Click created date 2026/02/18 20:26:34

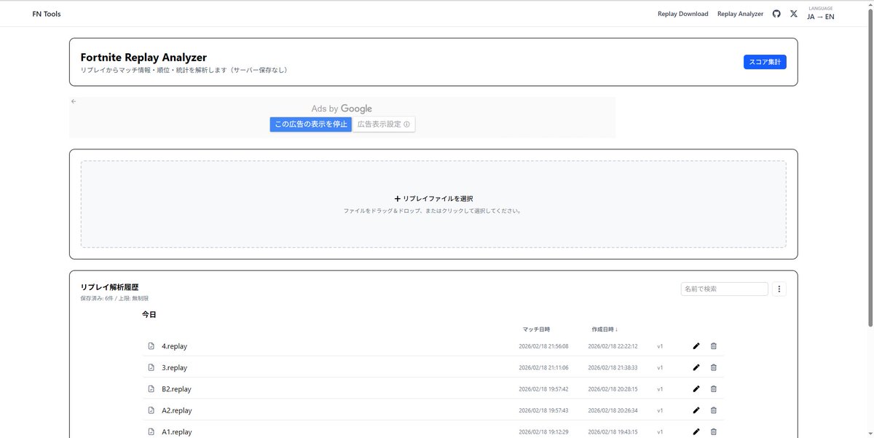613,410
